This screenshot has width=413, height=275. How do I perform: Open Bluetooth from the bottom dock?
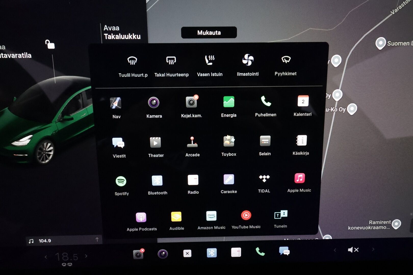coord(212,253)
